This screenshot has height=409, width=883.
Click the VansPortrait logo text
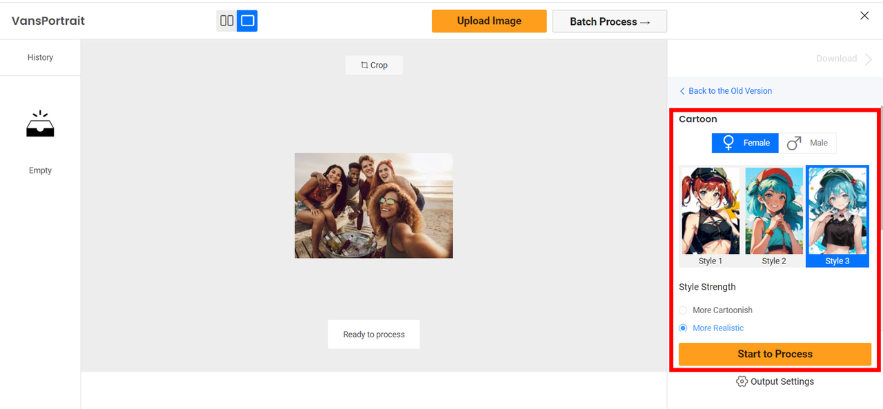[x=48, y=21]
